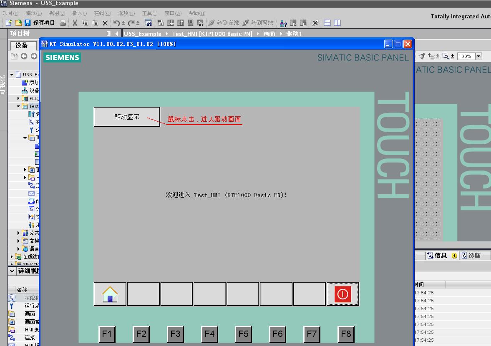Open the undo history dropdown arrow
This screenshot has height=346, width=491.
[x=123, y=23]
